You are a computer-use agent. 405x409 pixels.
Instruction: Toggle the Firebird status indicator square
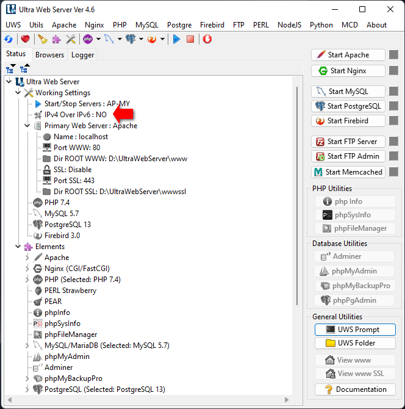pos(393,120)
